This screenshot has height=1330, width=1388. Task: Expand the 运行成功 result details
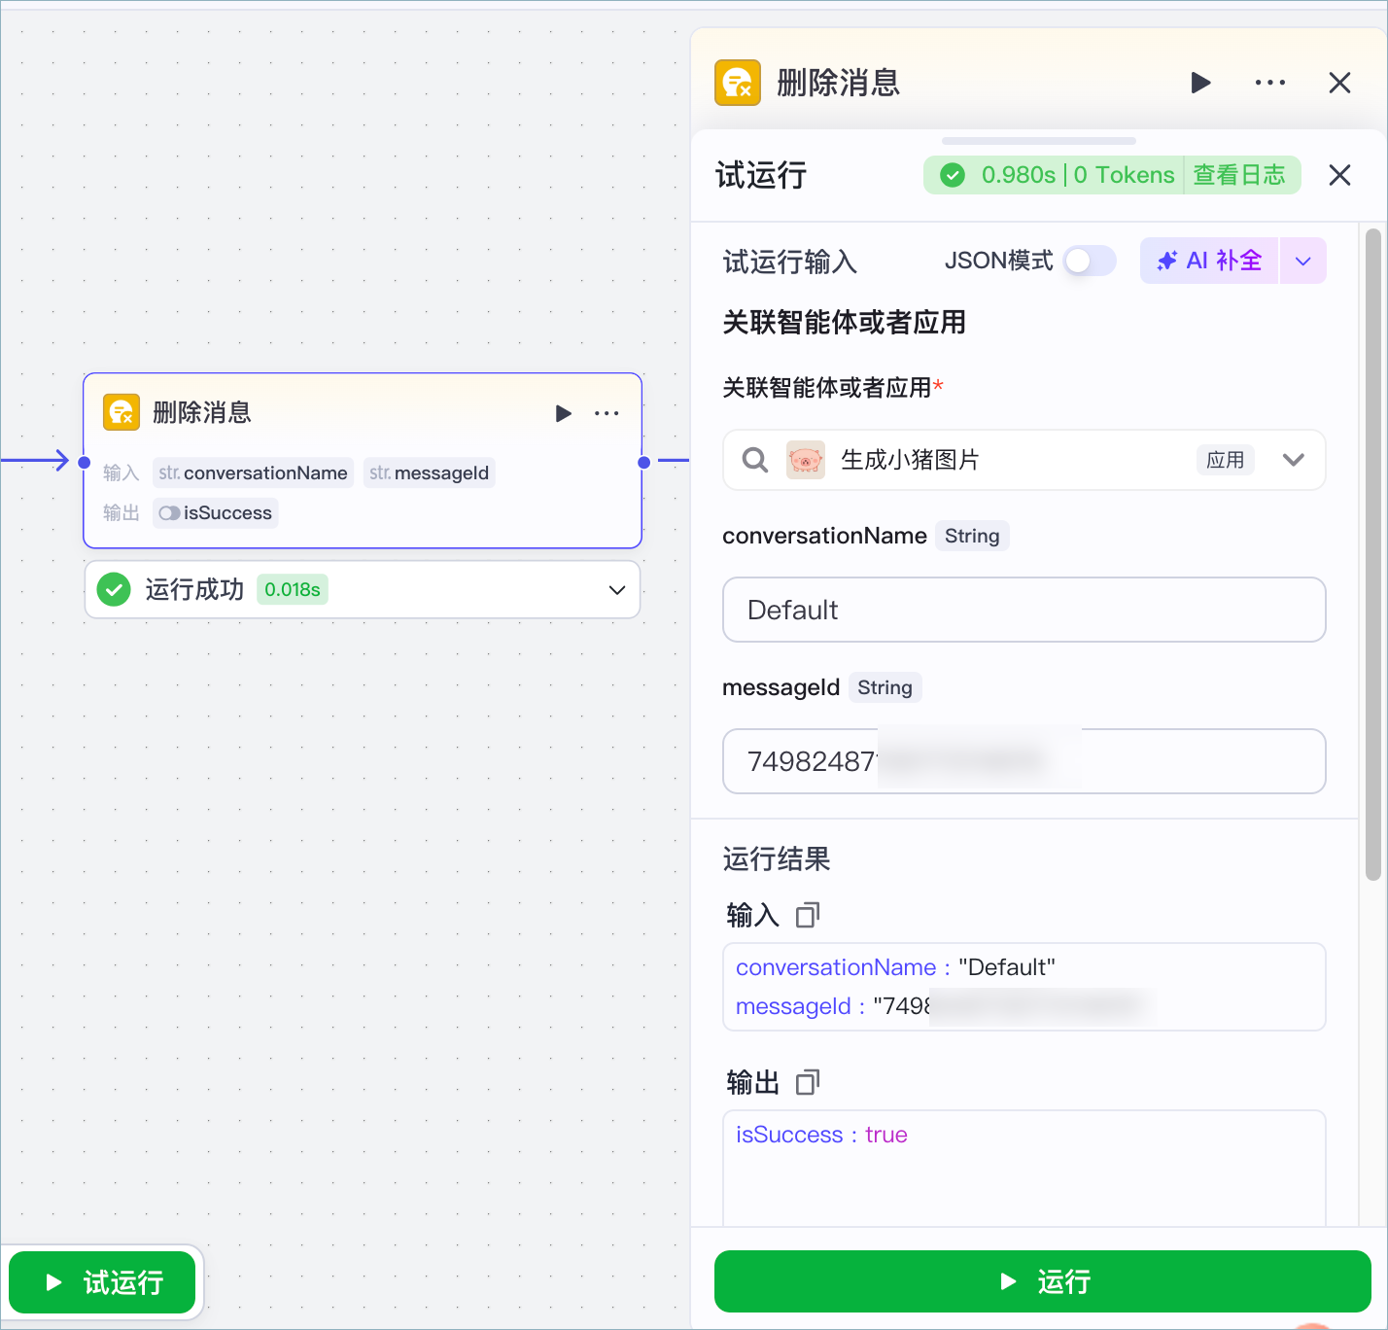616,590
